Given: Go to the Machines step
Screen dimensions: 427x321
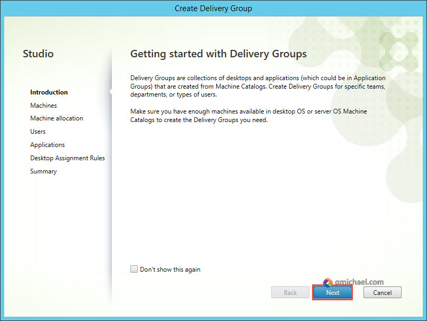Looking at the screenshot, I should (x=43, y=105).
